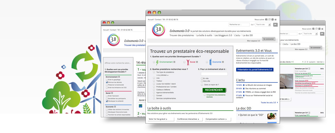Enable Uniquement les prestataires labellisés checkbox
The width and height of the screenshot is (335, 133).
pos(205,95)
